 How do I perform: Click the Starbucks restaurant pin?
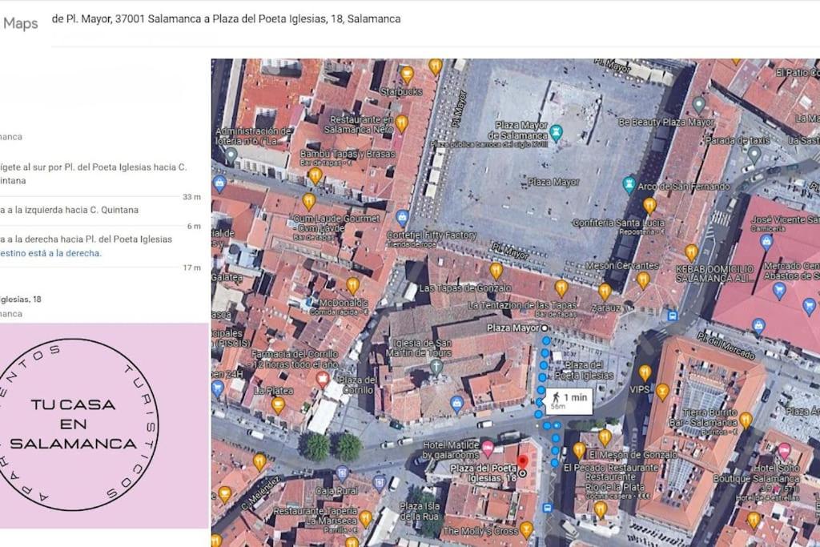[x=407, y=74]
